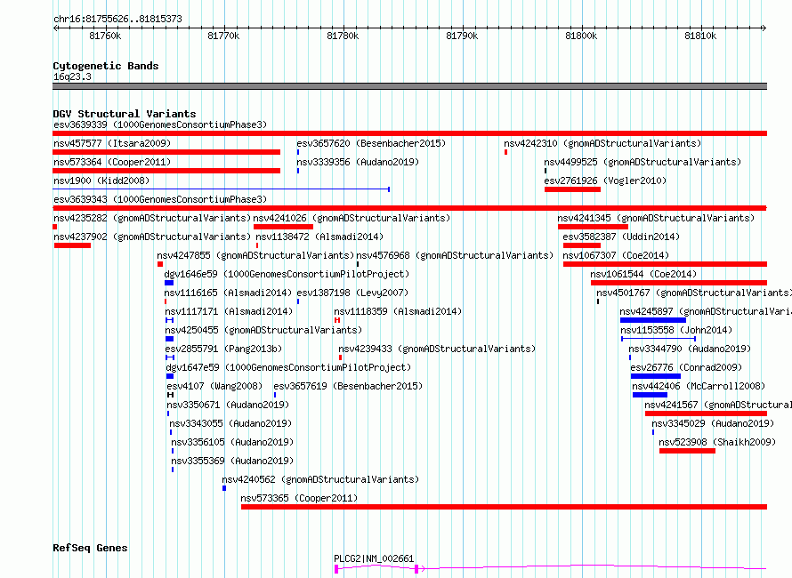
Task: Open nsv573364 (Cooper2011) variant entry
Action: tap(112, 162)
